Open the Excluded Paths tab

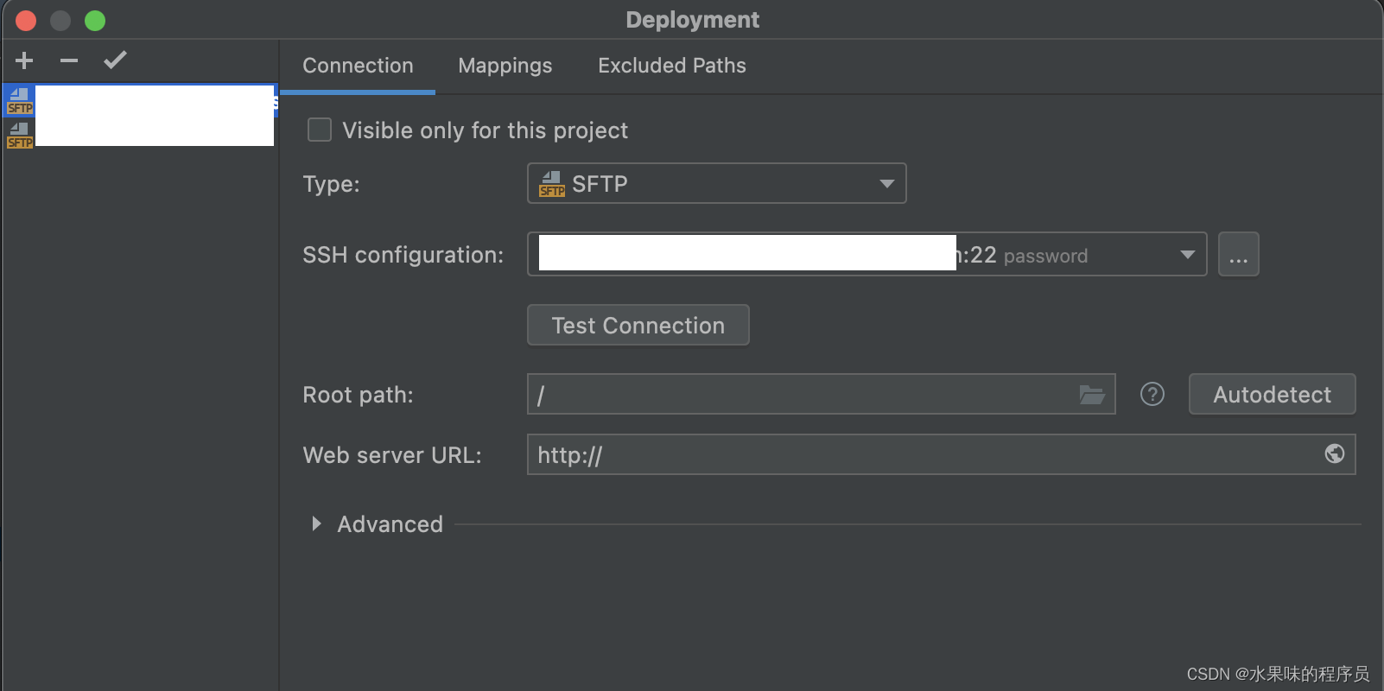672,66
